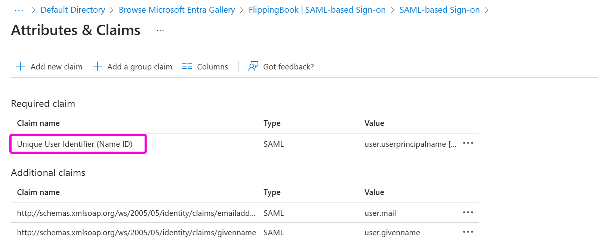The width and height of the screenshot is (598, 239).
Task: Click the ellipsis on the user.mail claim row
Action: point(468,212)
